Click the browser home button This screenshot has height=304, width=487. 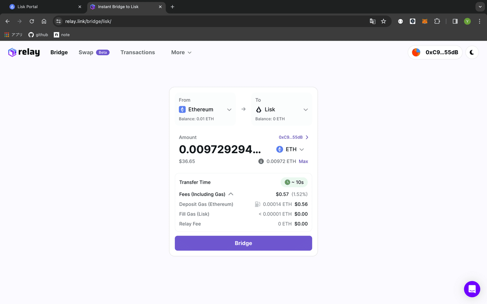(x=44, y=21)
